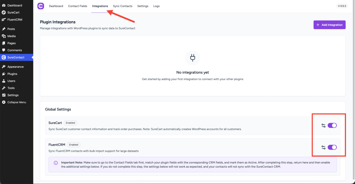Viewport: 355px width, 184px height.
Task: Click the Important Note info icon
Action: pyautogui.click(x=56, y=163)
